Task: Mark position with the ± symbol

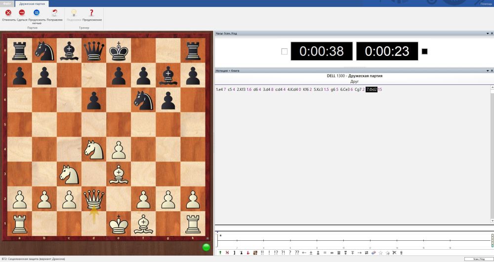Action: (x=311, y=253)
